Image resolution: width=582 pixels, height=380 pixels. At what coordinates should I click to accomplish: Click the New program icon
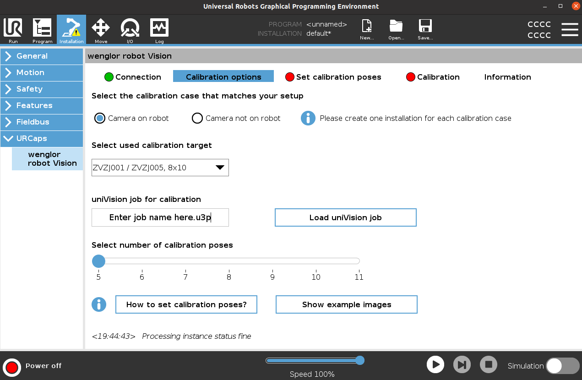(x=367, y=30)
